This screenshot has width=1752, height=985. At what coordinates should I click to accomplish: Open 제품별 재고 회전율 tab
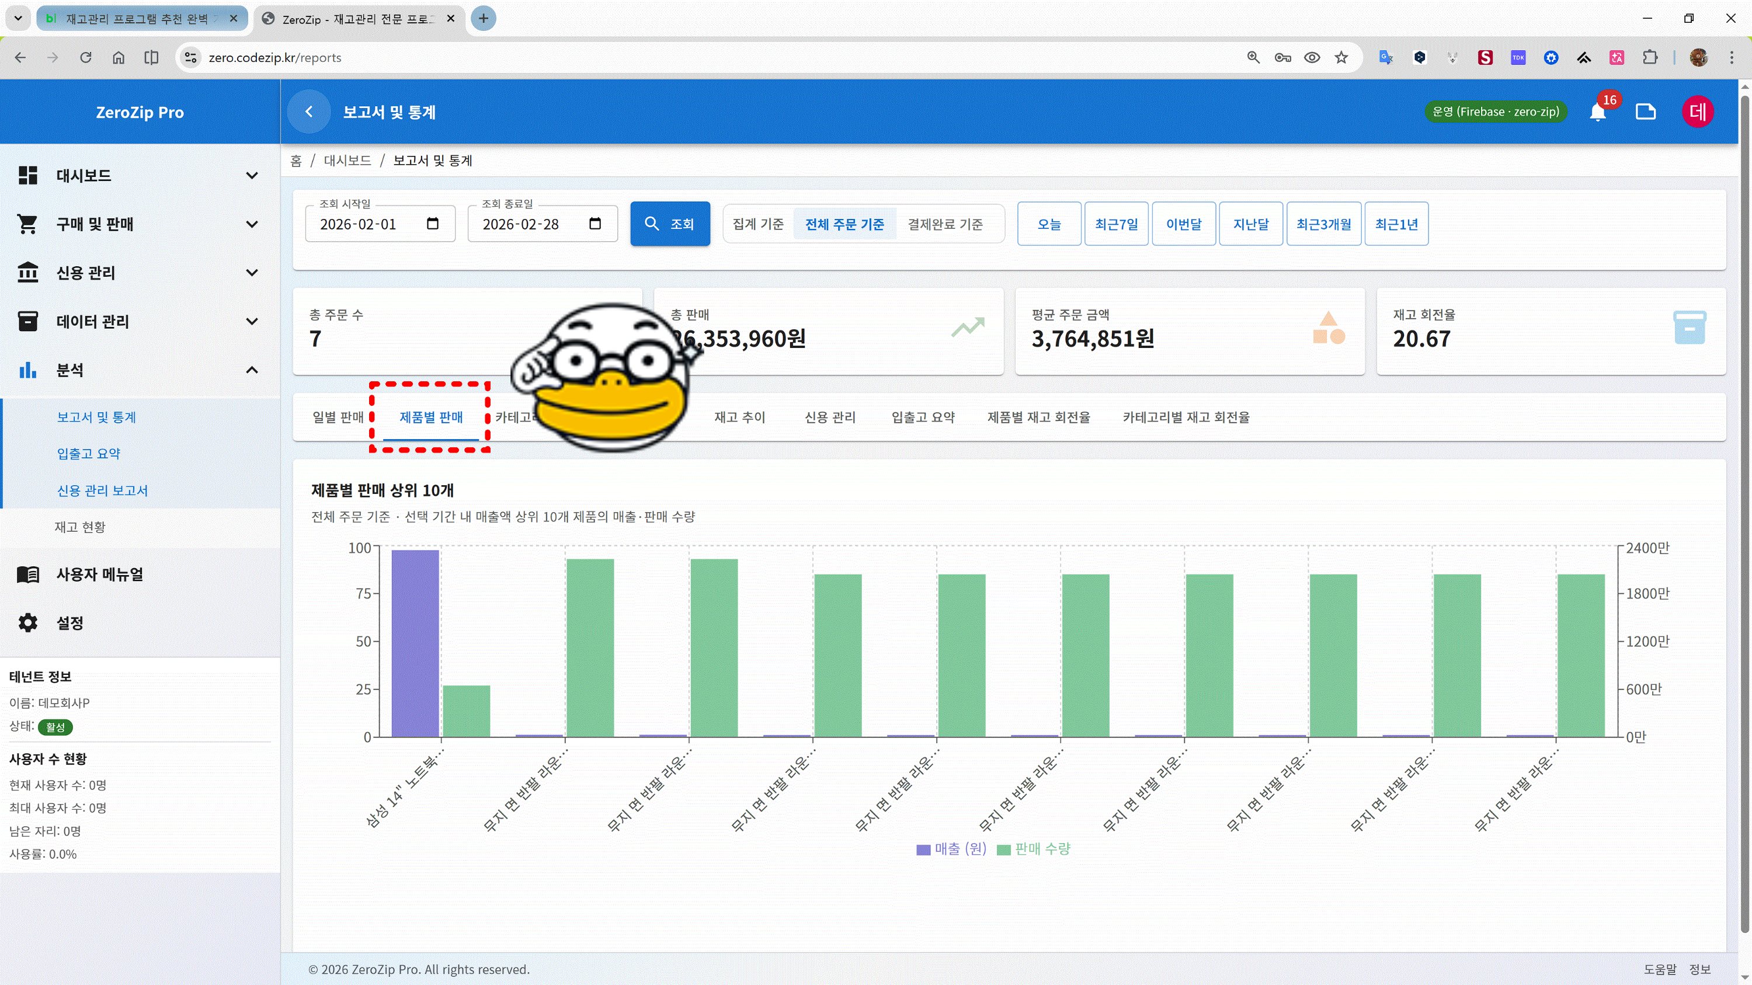tap(1038, 417)
